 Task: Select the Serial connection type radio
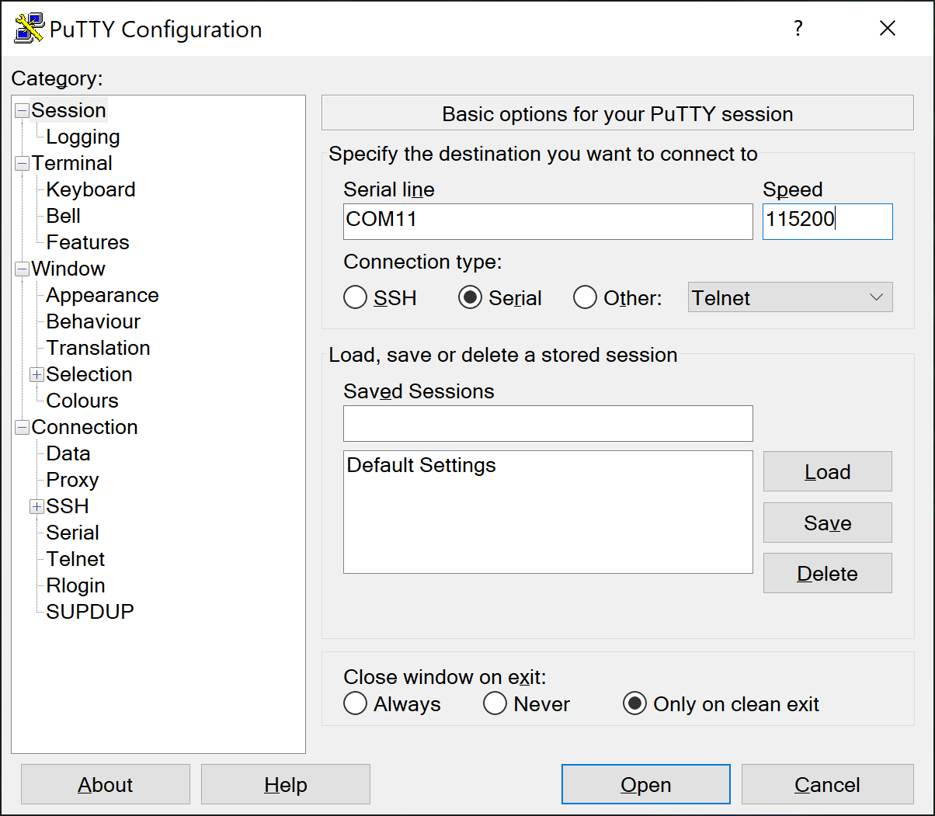pos(470,297)
